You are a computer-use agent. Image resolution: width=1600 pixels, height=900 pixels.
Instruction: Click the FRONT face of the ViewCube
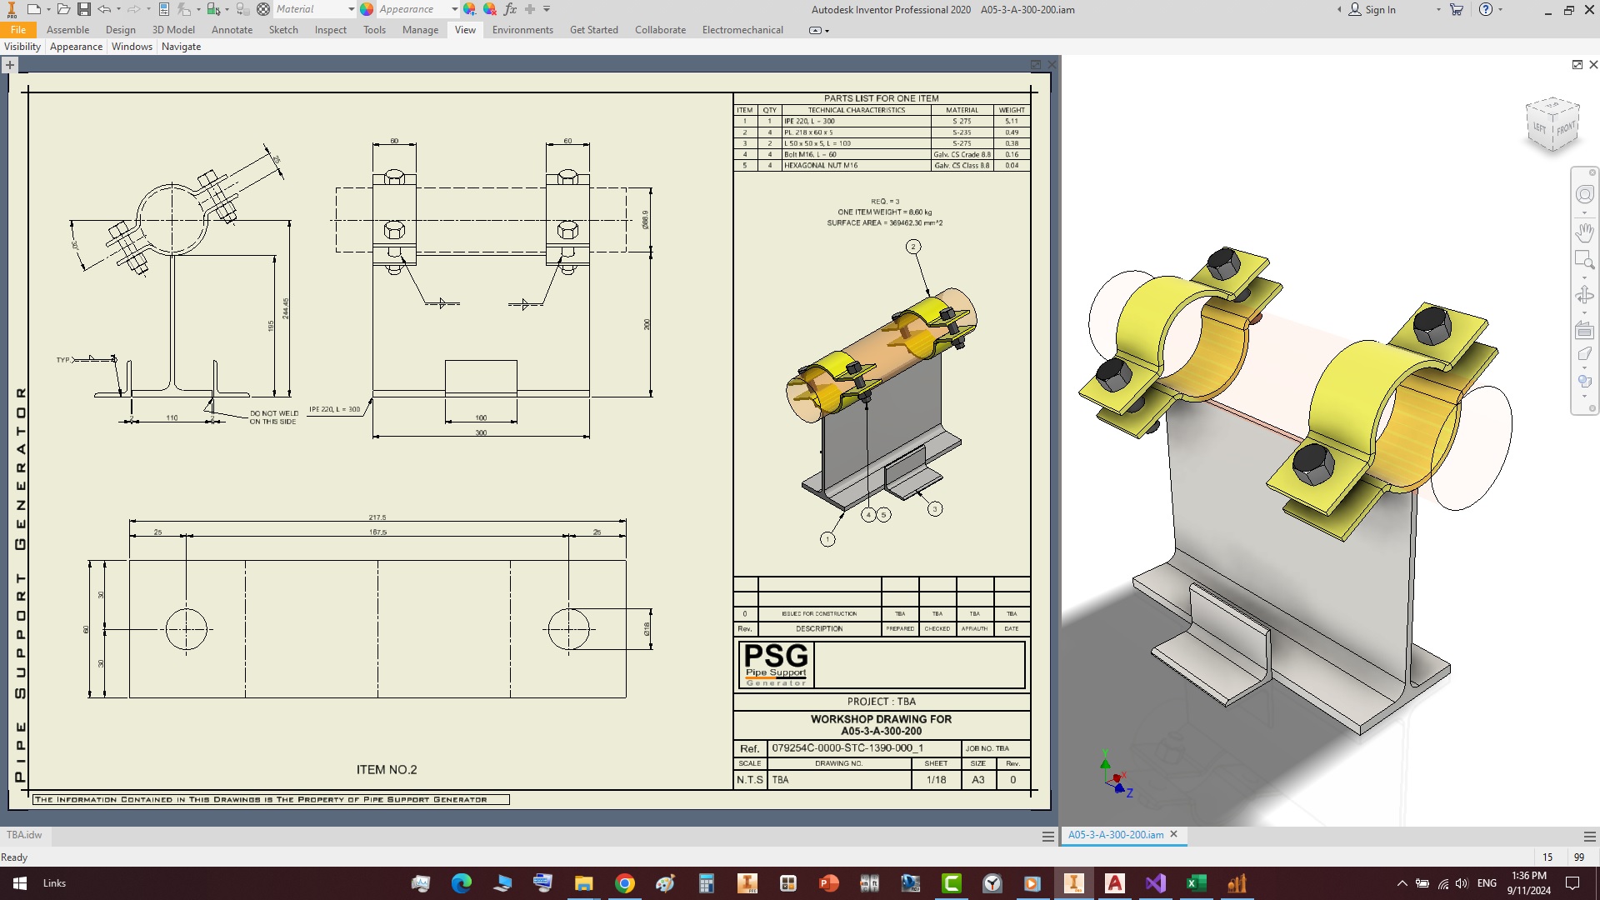pos(1565,128)
